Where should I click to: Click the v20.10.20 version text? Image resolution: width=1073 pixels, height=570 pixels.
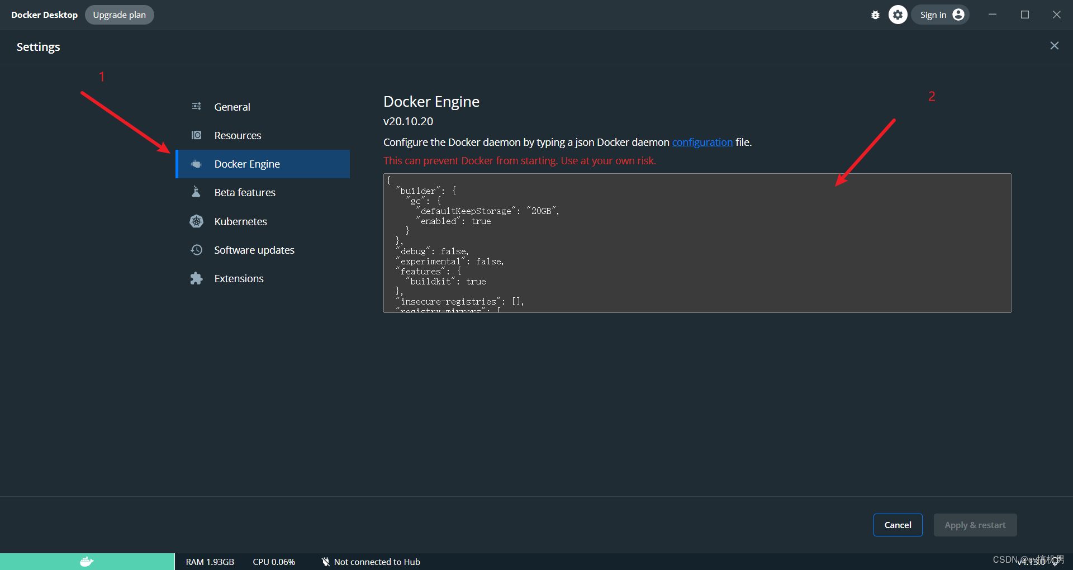(x=408, y=121)
